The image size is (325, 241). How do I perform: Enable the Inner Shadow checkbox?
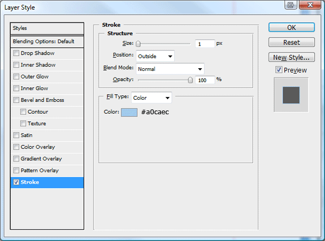pos(16,65)
